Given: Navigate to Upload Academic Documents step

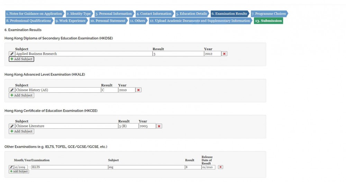Looking at the screenshot, I should 200,21.
